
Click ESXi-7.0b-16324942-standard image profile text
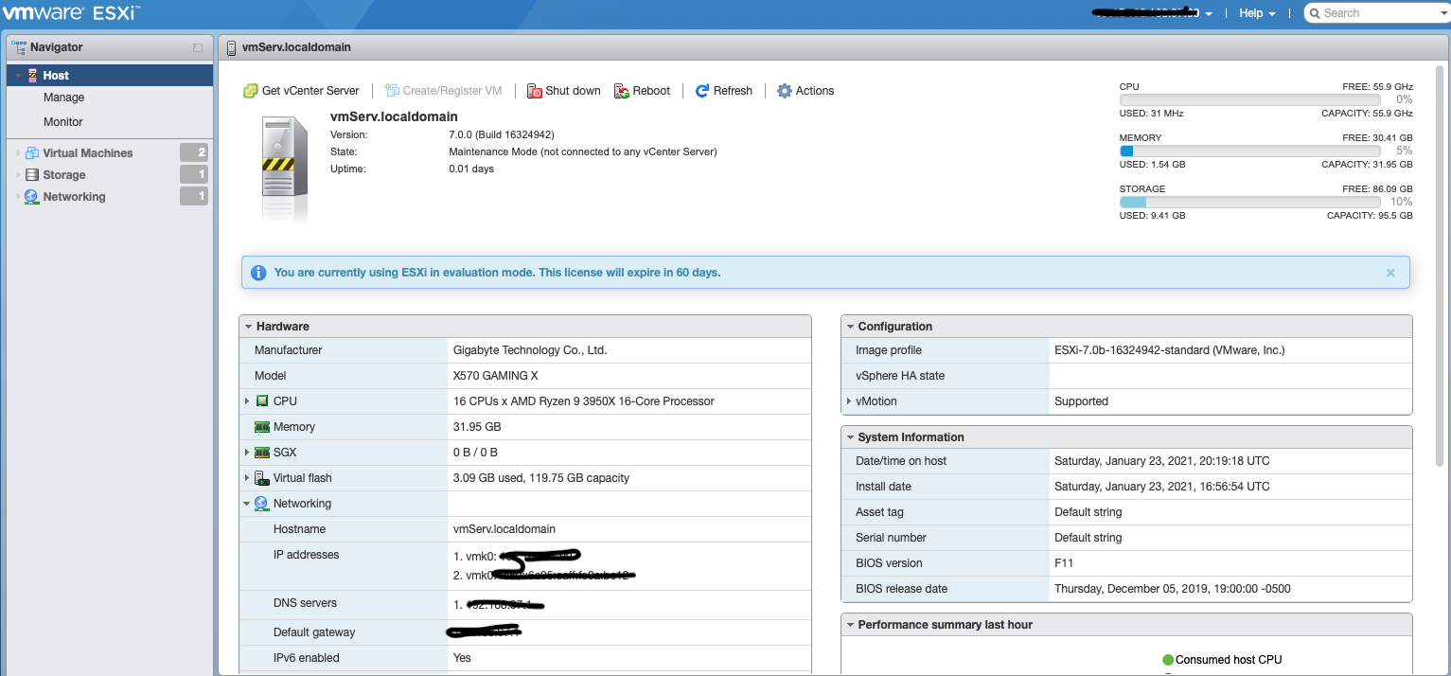coord(1170,350)
